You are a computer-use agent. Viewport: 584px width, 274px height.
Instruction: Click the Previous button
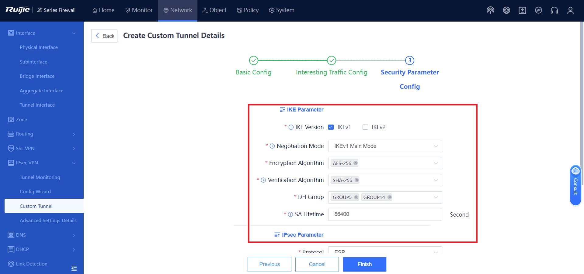(x=269, y=264)
